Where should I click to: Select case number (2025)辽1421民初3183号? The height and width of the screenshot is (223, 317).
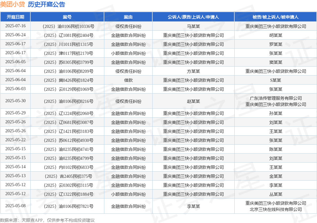[x=68, y=131]
